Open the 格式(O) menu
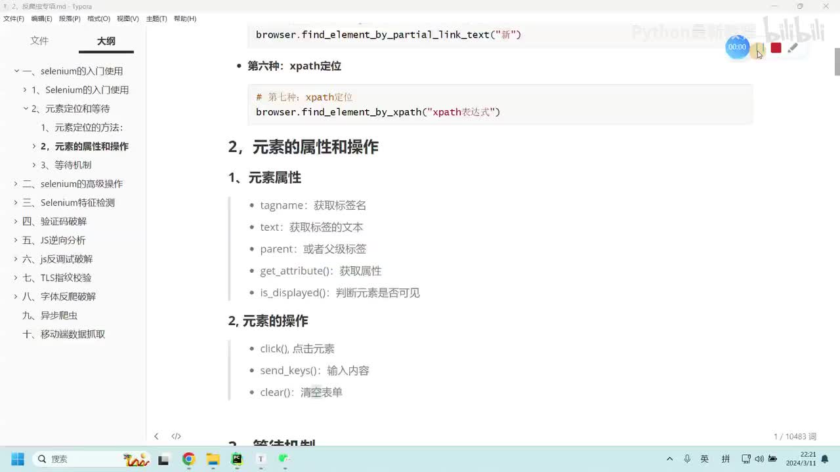Screen dimensions: 840x472 [x=98, y=18]
